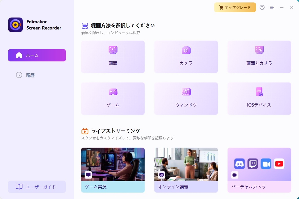Click the アップグレード upgrade button
Screen dimensions: 299x199
coord(235,7)
